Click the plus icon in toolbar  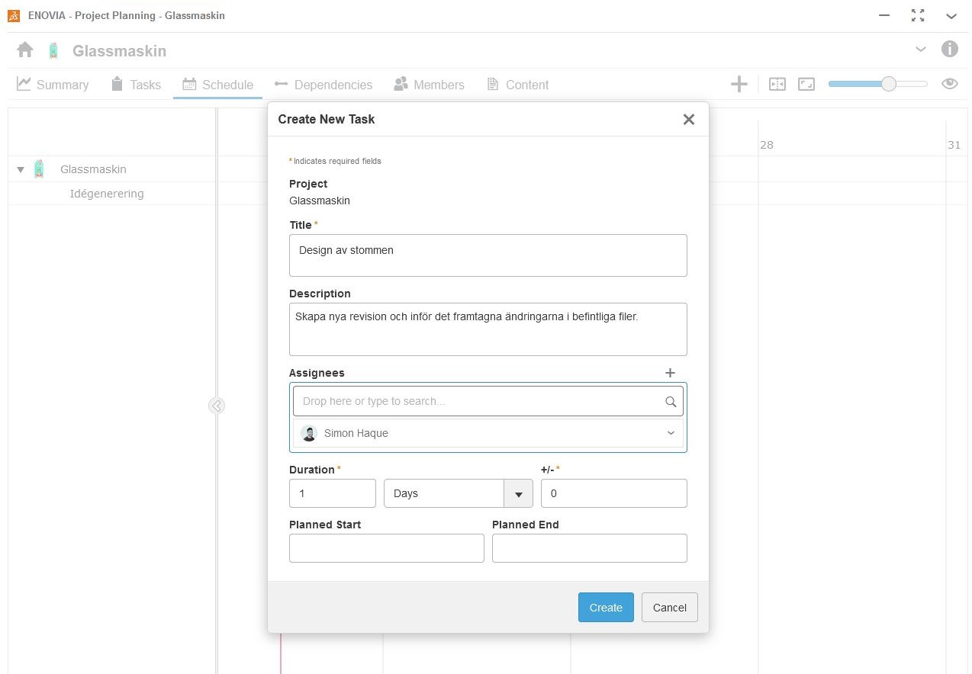click(x=739, y=85)
